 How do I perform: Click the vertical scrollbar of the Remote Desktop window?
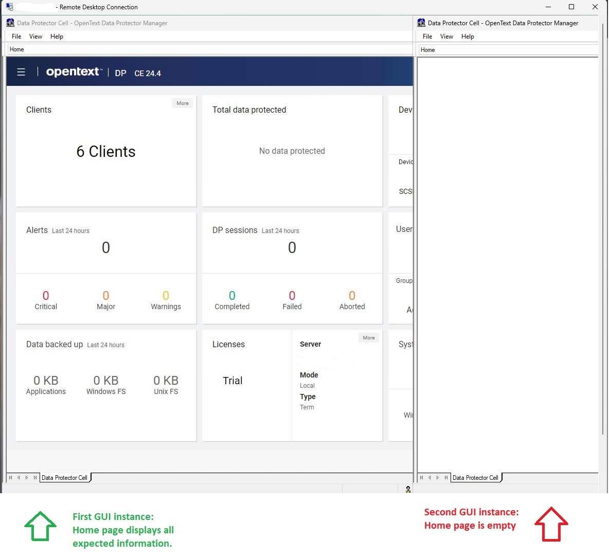pos(603,229)
